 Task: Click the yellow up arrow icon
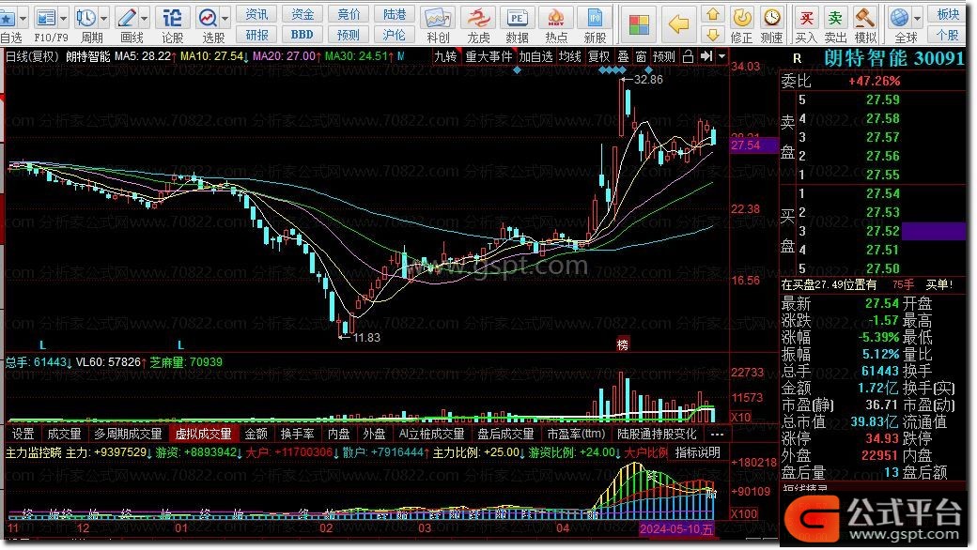(713, 14)
